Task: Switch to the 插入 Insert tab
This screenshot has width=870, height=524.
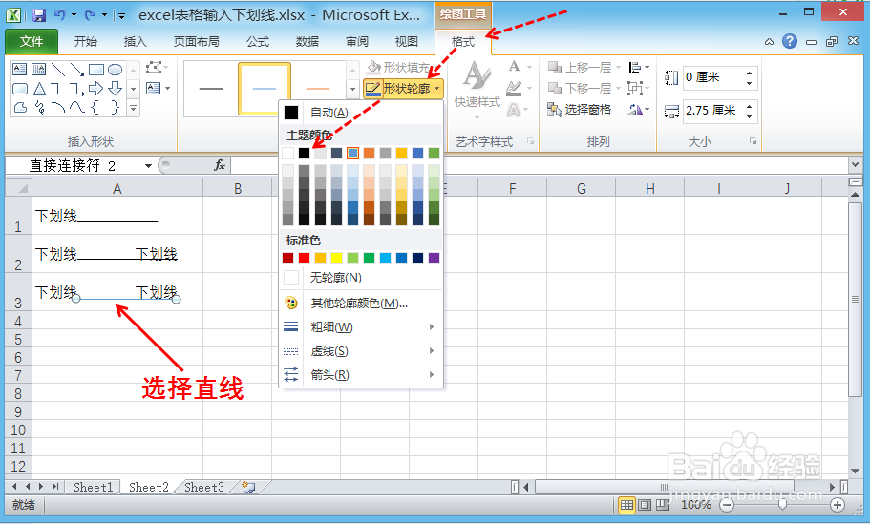Action: (x=135, y=42)
